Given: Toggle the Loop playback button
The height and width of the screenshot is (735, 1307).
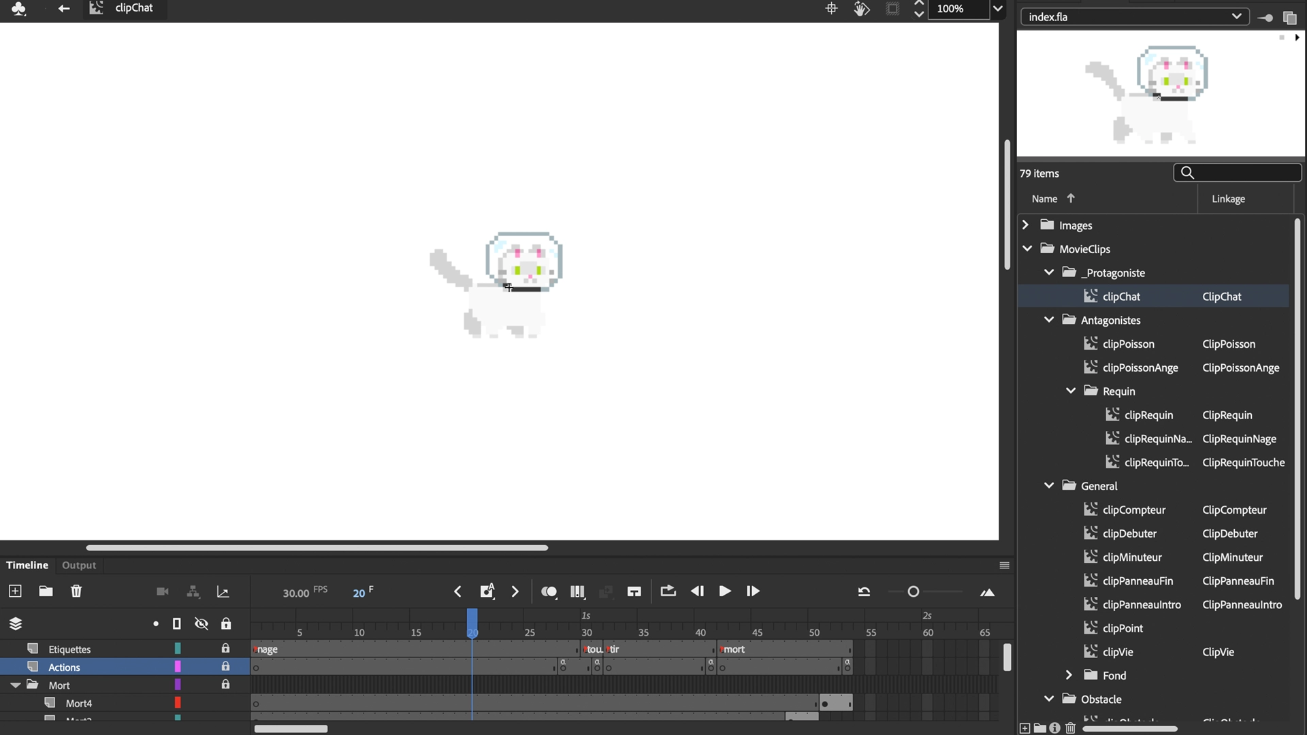Looking at the screenshot, I should pyautogui.click(x=668, y=591).
